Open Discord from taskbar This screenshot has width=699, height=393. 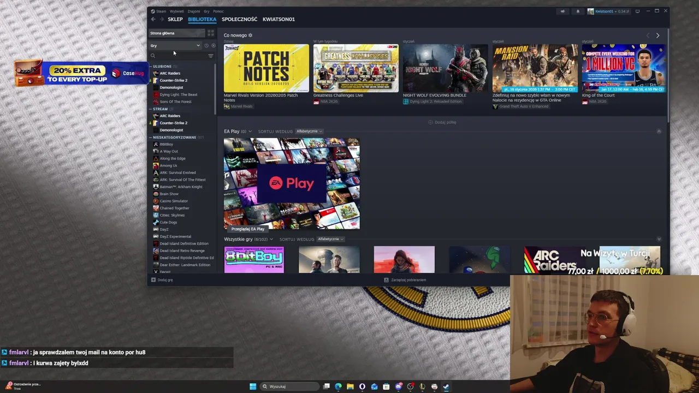click(399, 386)
